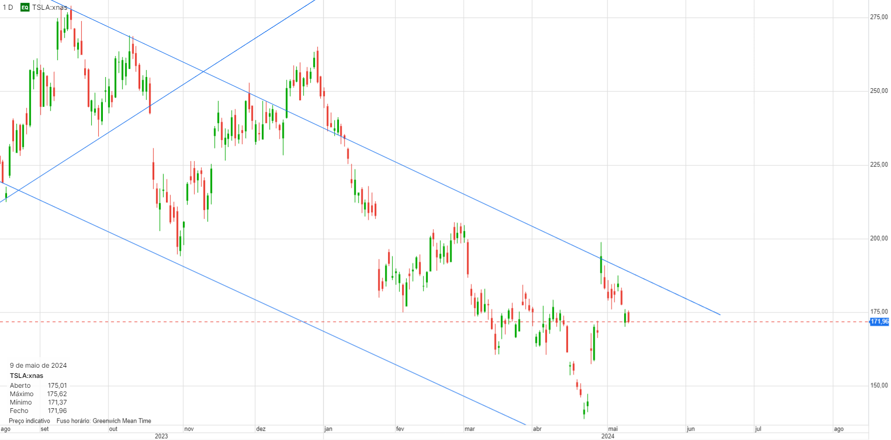Click the 'set' month label
The height and width of the screenshot is (440, 891).
[44, 429]
